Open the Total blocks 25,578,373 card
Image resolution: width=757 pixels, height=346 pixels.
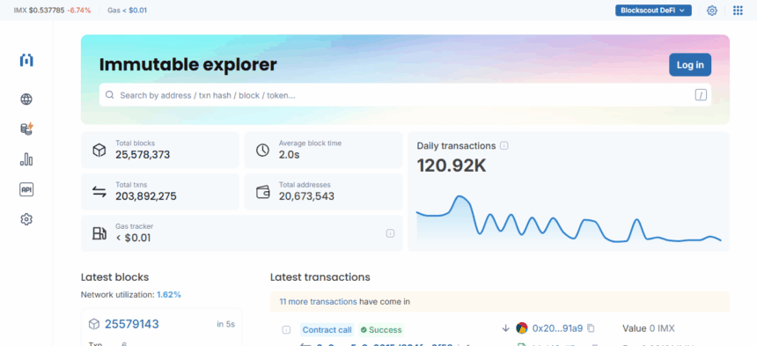click(160, 150)
